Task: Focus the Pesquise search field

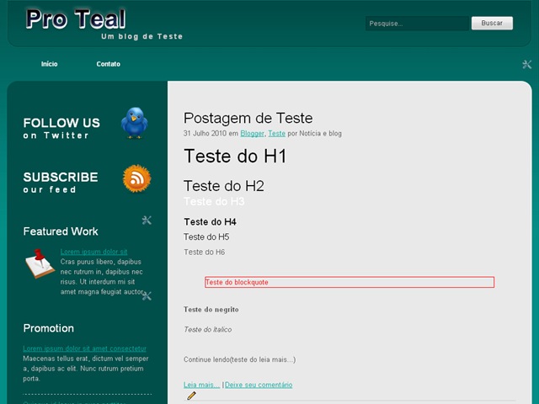Action: (x=417, y=24)
